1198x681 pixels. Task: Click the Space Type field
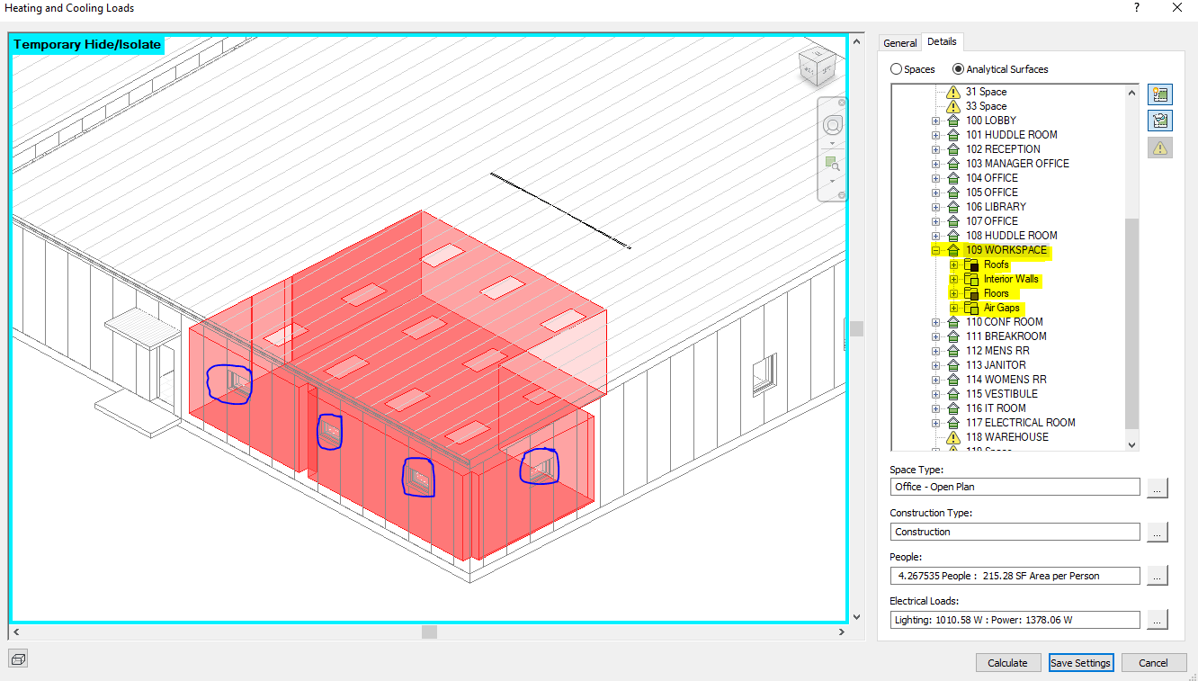[1015, 487]
